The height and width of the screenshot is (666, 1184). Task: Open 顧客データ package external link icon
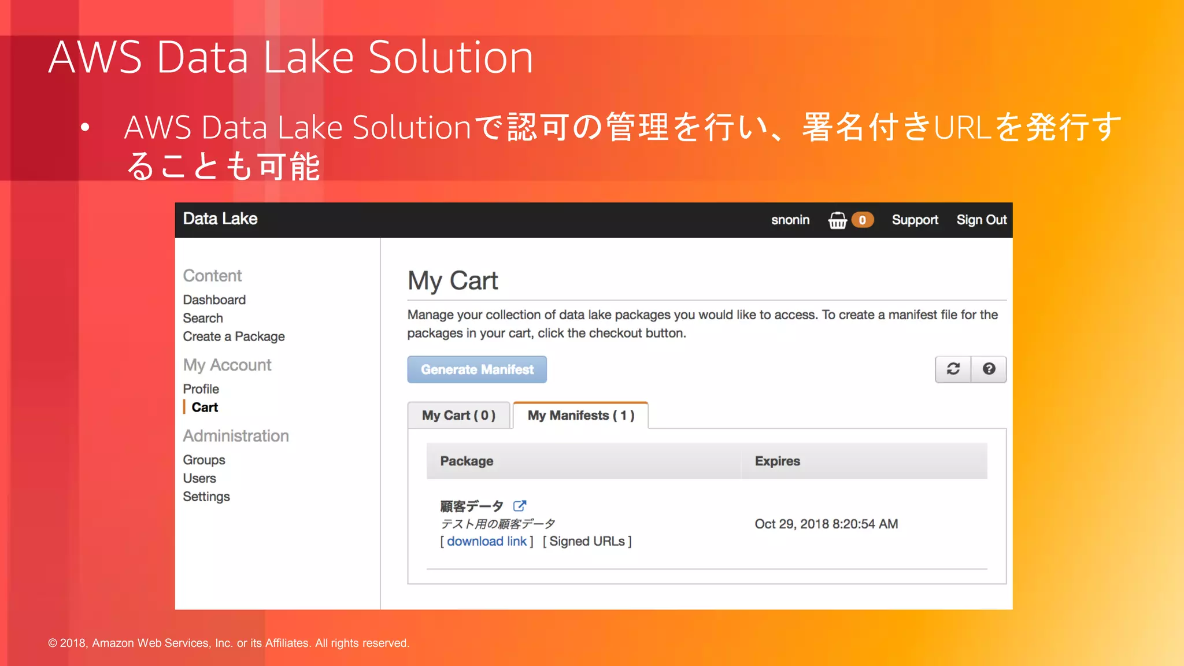click(x=520, y=506)
